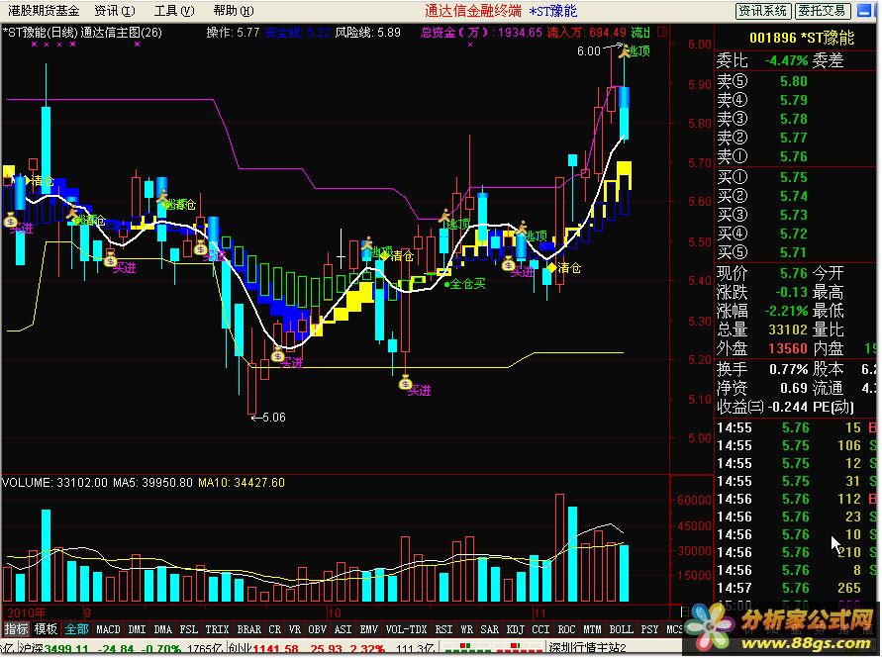The image size is (882, 658).
Task: Click the 逃顶 runner icon left of 全仓买
Action: click(x=444, y=217)
